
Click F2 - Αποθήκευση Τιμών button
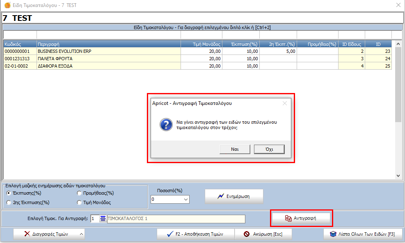(x=196, y=234)
